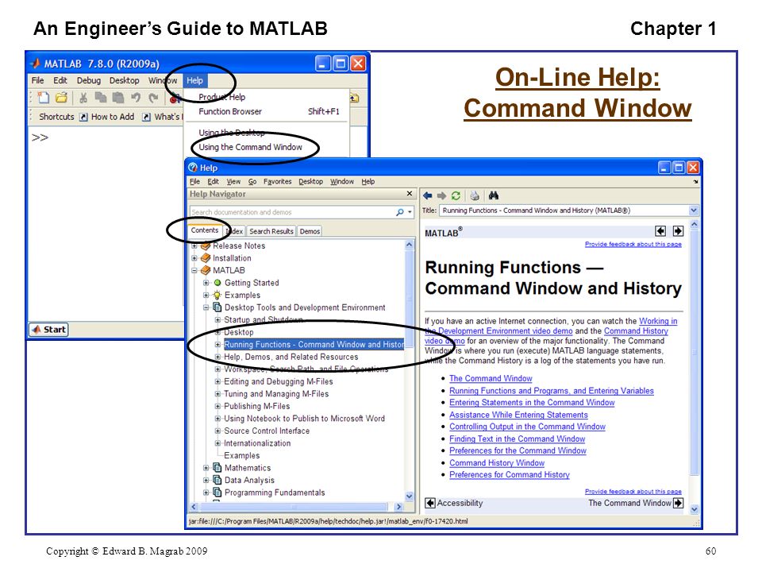Click the contents tree horizontal scrollbar right arrow
This screenshot has width=762, height=572.
(x=399, y=507)
